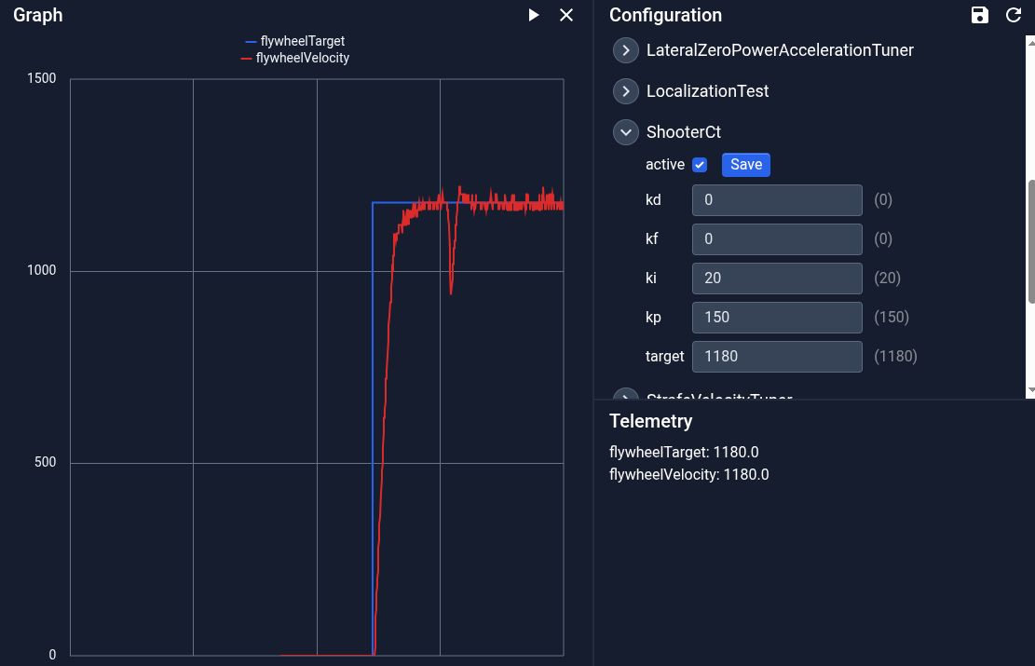The image size is (1035, 666).
Task: Click the target field showing 1180
Action: tap(777, 356)
